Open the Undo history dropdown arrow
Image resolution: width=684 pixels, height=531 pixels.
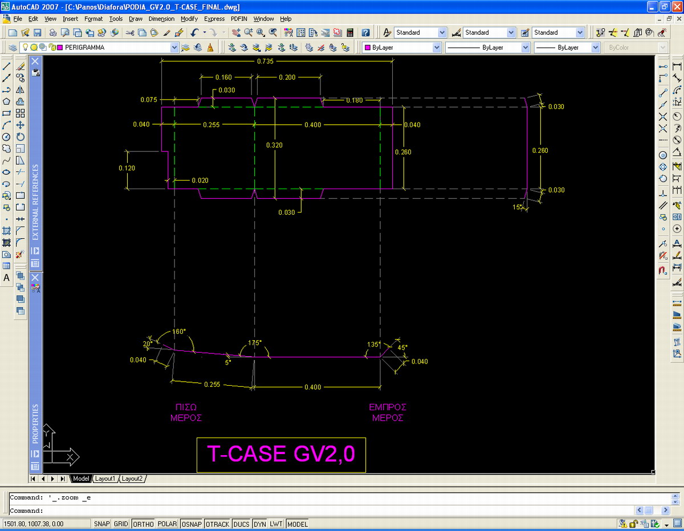(205, 32)
